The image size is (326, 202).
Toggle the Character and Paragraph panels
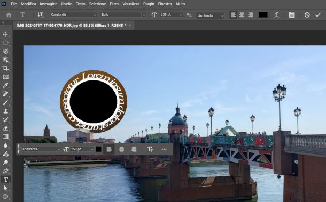coord(292,15)
